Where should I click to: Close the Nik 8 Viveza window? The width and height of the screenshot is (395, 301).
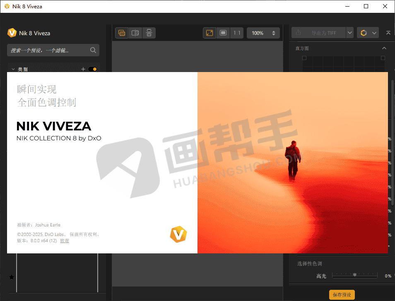tap(385, 6)
